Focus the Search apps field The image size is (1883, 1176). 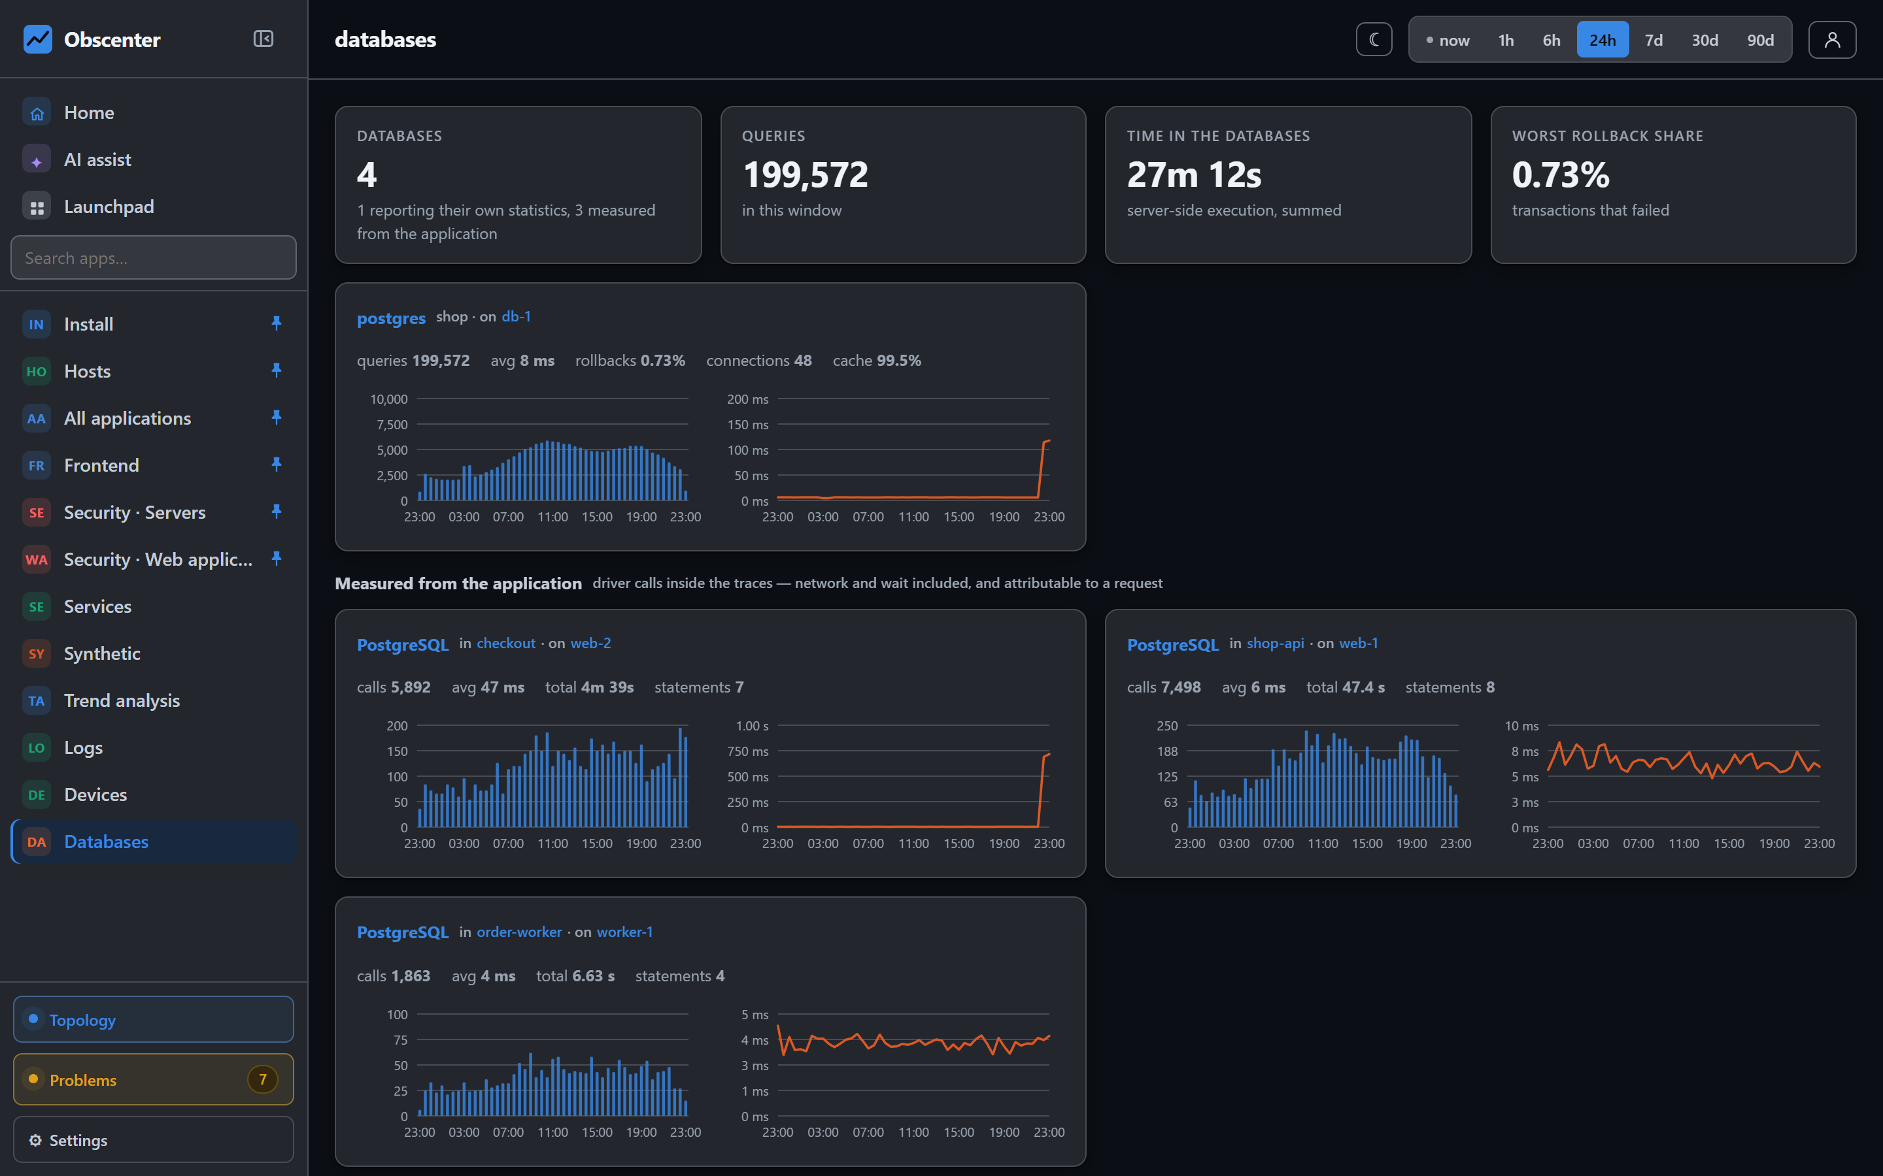pyautogui.click(x=153, y=257)
